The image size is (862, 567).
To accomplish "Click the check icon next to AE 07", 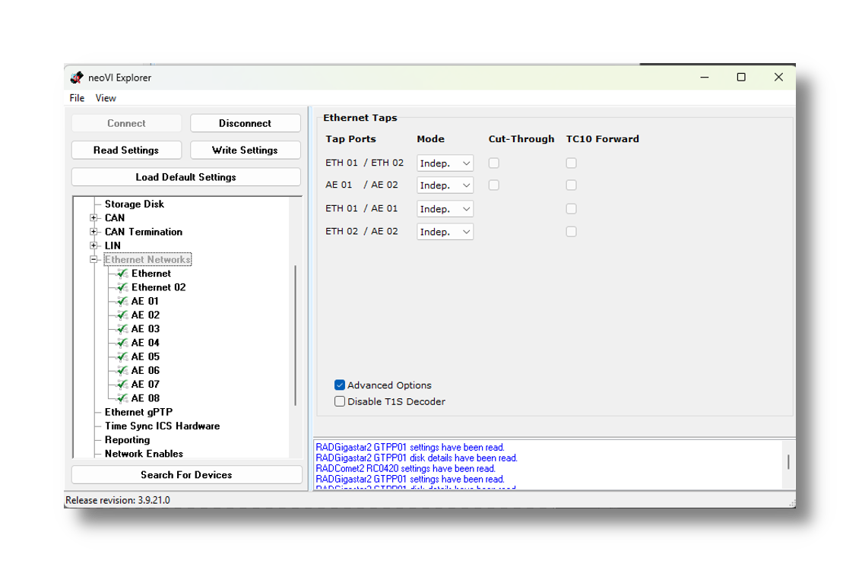I will coord(122,384).
